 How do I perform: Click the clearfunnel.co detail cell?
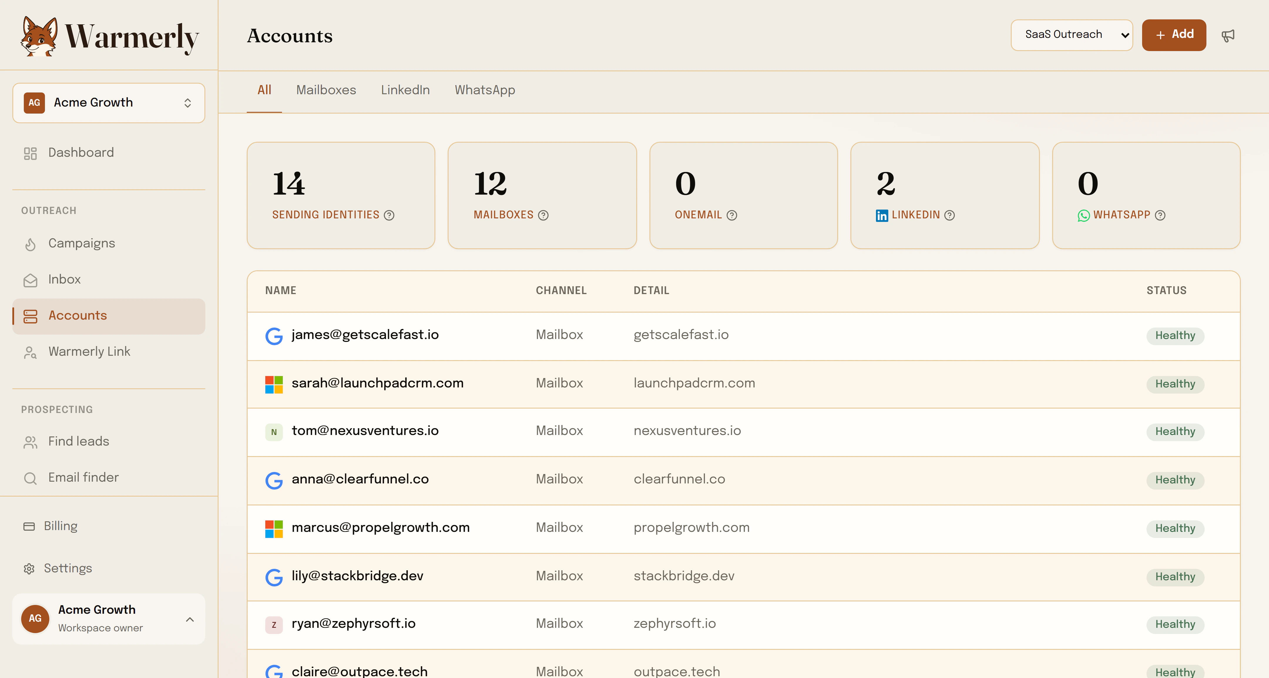pos(679,479)
